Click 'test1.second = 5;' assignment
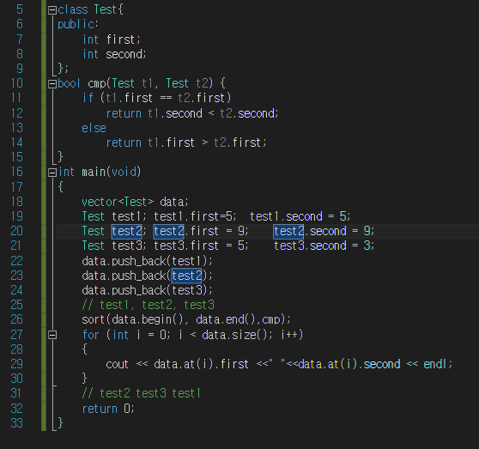 coord(300,216)
